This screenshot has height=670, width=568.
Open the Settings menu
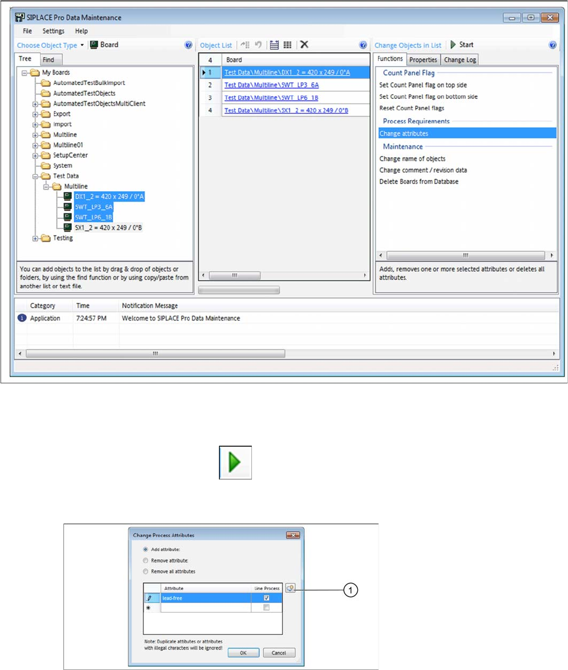pos(53,31)
